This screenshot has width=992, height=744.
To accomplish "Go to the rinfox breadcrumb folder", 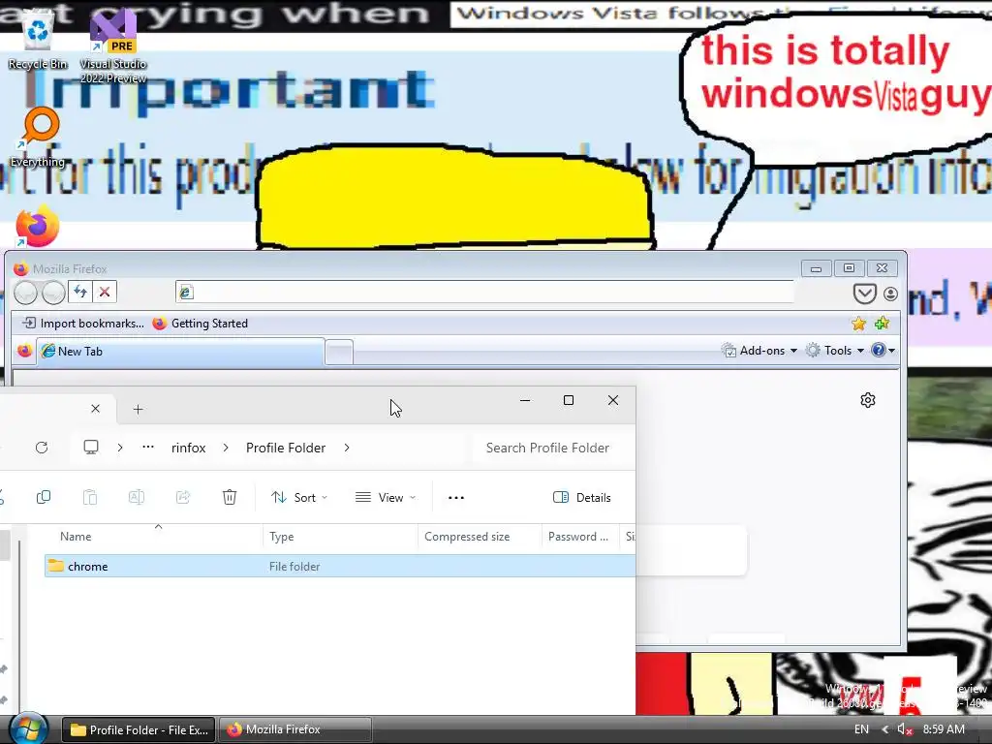I will 189,448.
